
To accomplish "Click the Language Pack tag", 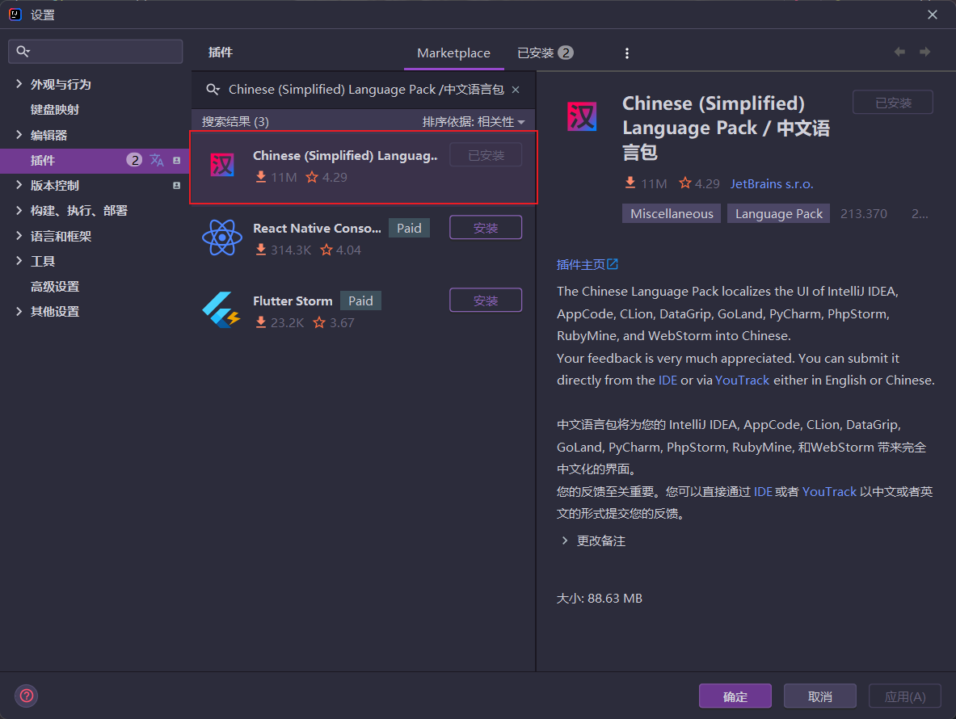I will point(778,213).
